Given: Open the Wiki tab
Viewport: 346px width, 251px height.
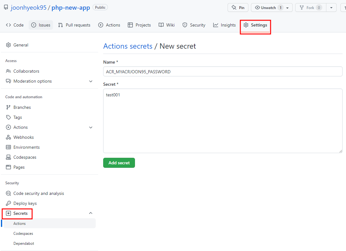Looking at the screenshot, I should (166, 25).
